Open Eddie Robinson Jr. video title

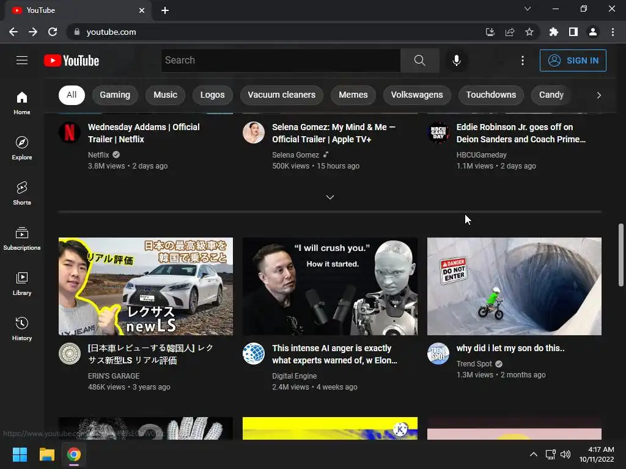[x=521, y=133]
